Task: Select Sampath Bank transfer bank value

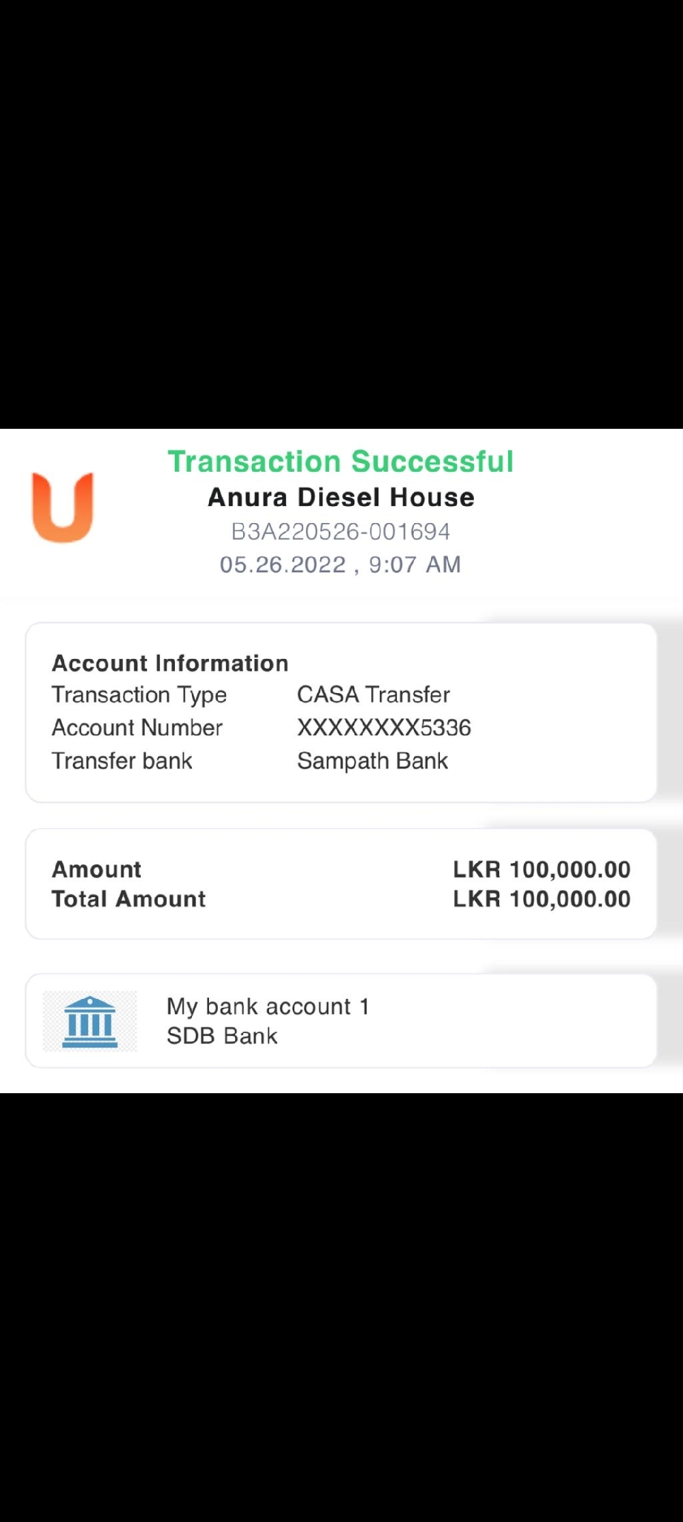Action: click(x=373, y=761)
